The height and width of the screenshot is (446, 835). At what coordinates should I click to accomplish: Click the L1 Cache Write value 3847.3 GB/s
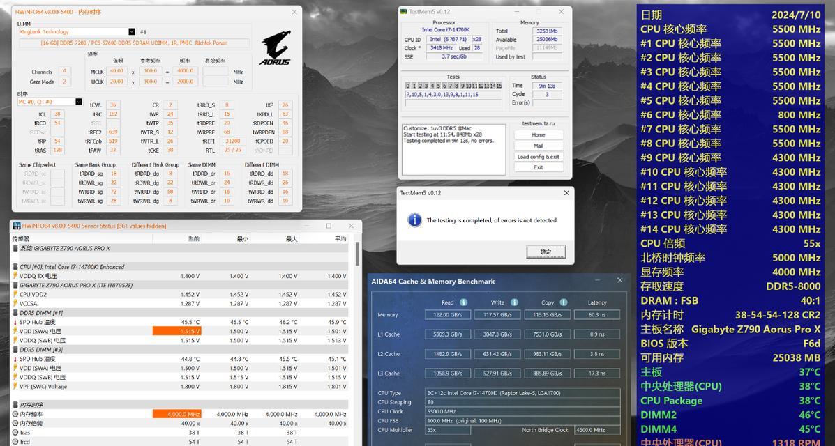(497, 334)
